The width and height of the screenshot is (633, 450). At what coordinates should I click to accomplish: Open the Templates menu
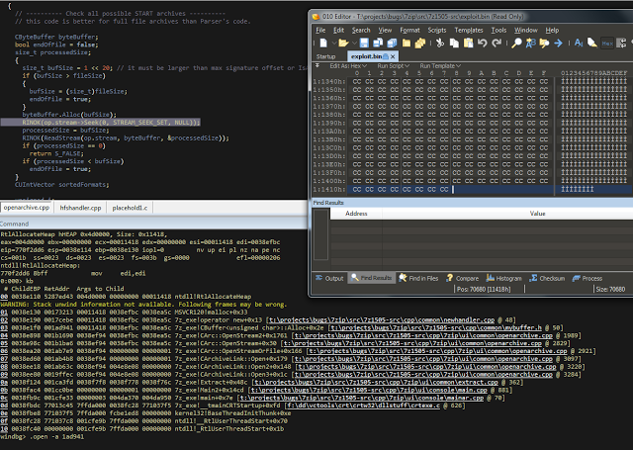[x=468, y=30]
